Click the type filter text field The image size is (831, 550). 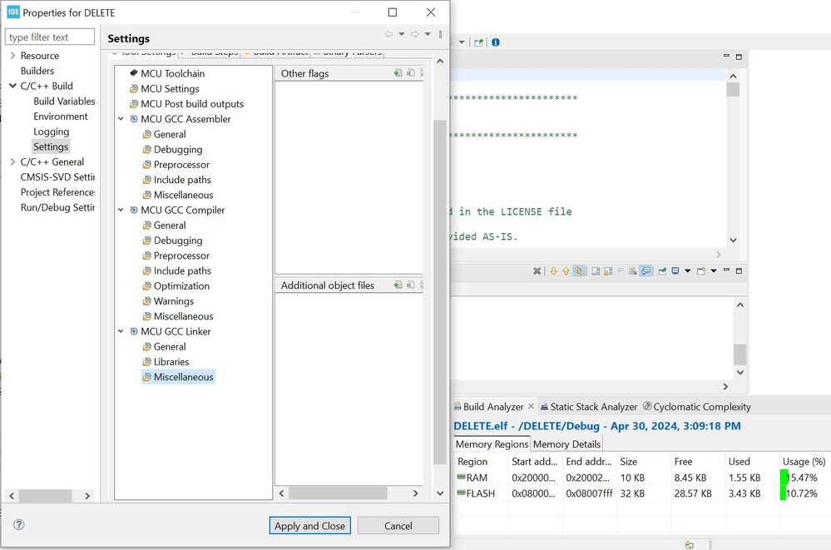[50, 37]
